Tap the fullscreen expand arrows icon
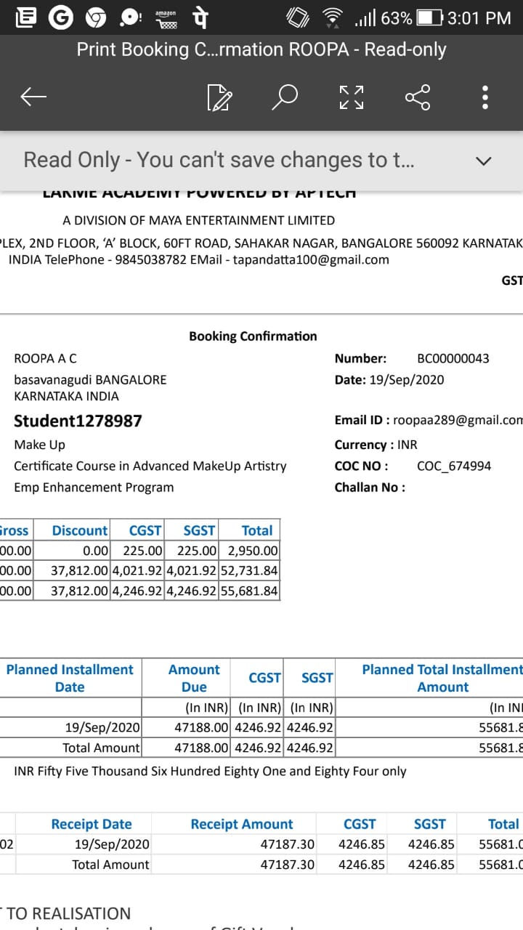 pyautogui.click(x=352, y=97)
